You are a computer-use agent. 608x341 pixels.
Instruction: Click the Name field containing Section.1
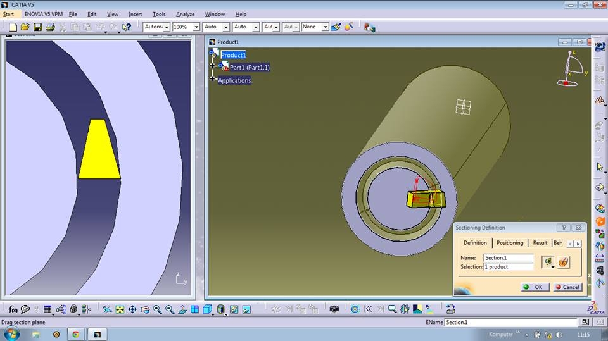(509, 257)
